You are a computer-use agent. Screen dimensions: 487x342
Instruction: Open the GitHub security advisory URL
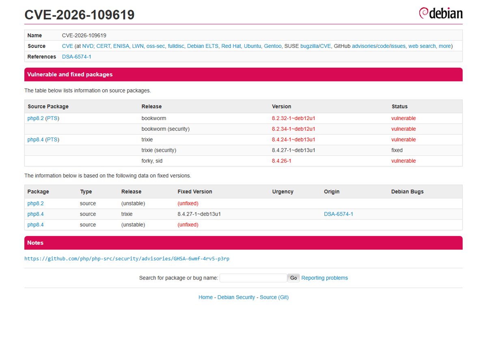pos(127,258)
